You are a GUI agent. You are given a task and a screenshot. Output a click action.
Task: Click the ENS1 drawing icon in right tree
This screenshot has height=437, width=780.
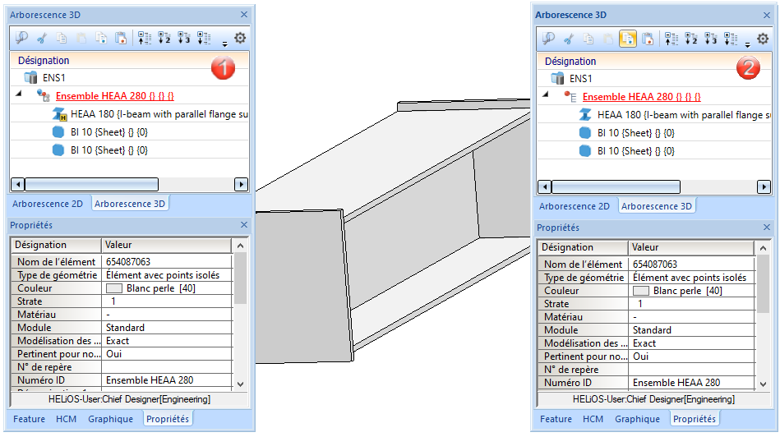(557, 79)
